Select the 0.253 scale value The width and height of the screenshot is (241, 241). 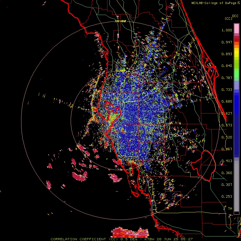(227, 197)
